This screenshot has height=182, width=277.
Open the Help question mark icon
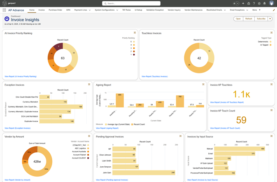254,3
